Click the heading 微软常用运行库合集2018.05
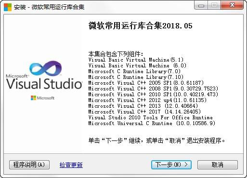Viewport: 247px width, 178px height. pos(140,25)
